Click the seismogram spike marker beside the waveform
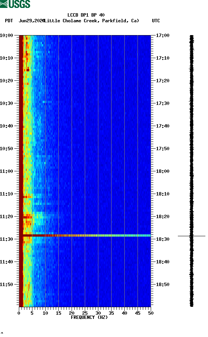The width and height of the screenshot is (208, 337). pos(191,236)
